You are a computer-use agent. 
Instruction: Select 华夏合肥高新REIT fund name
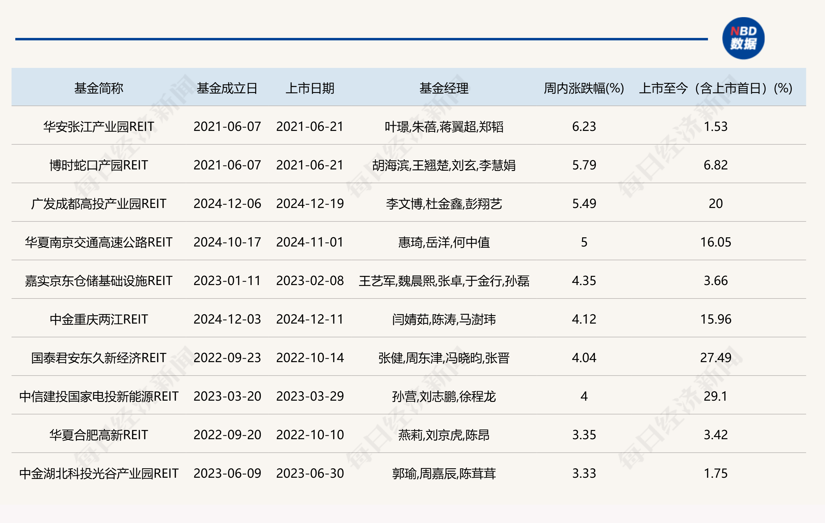[x=99, y=435]
